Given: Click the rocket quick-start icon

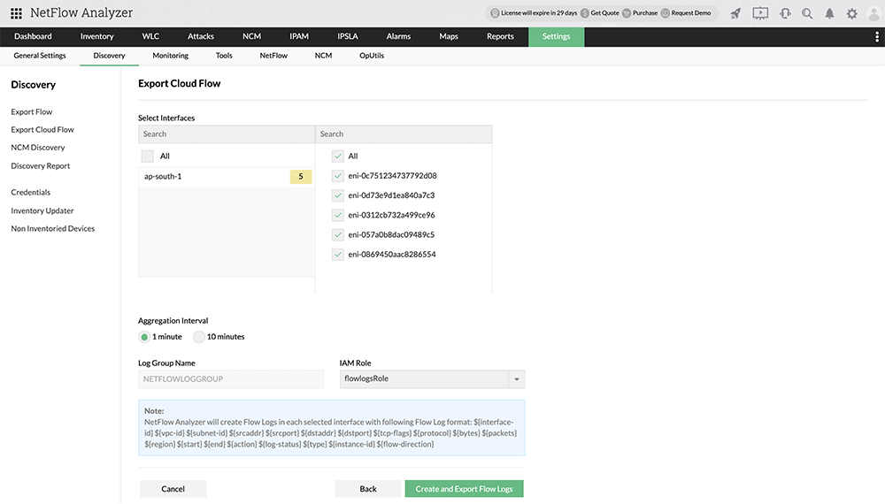Looking at the screenshot, I should coord(736,13).
